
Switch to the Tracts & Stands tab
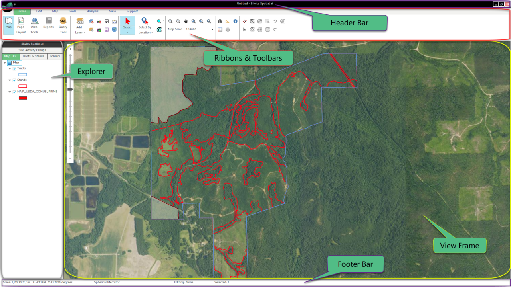33,56
